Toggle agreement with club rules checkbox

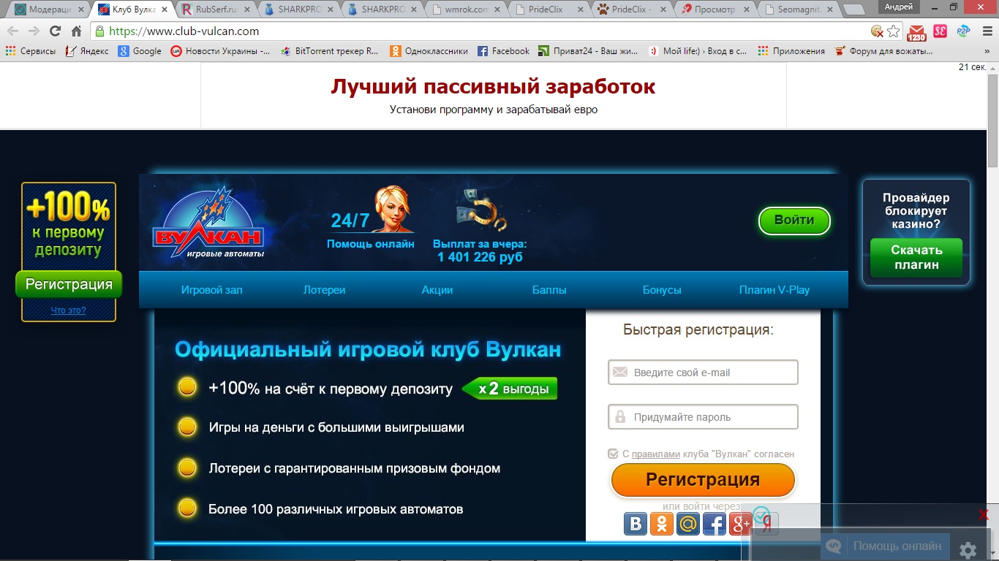pos(614,454)
